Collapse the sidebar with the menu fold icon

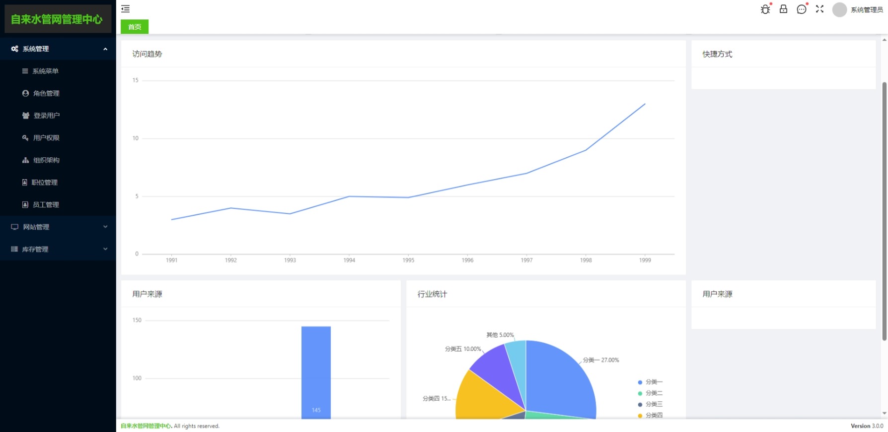[125, 9]
